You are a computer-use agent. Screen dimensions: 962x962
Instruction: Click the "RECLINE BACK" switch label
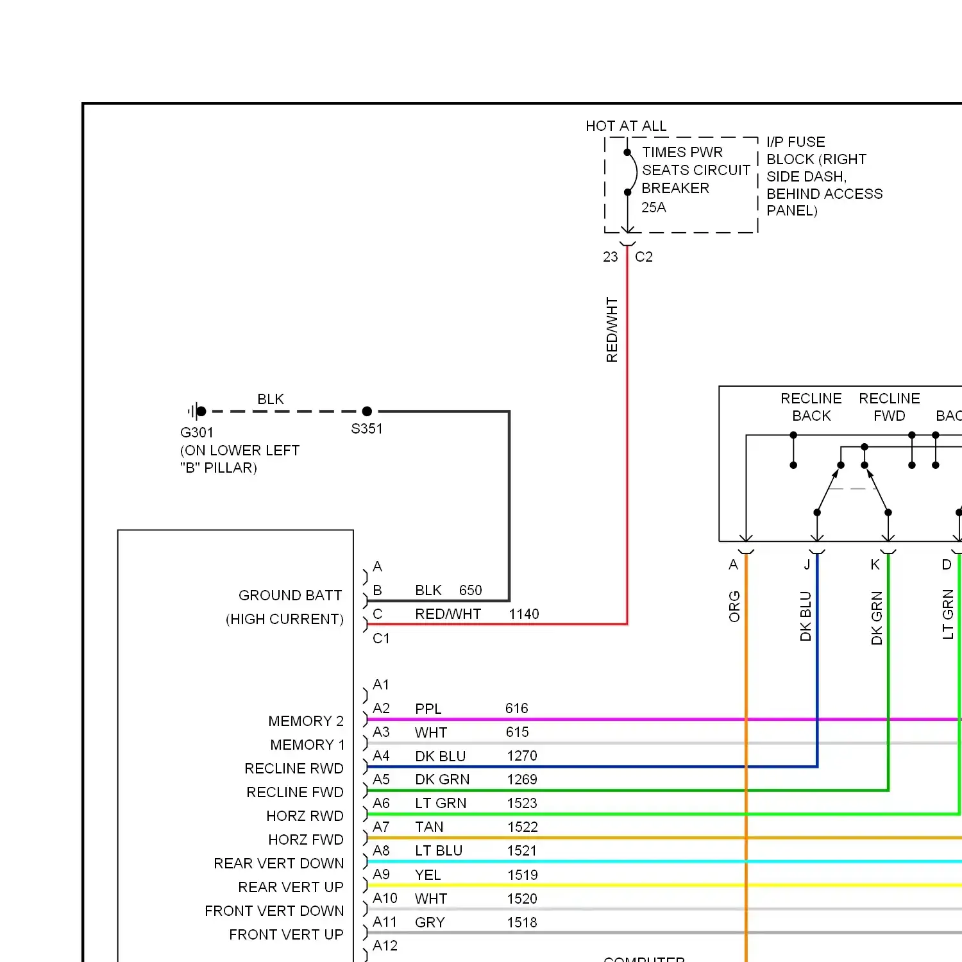pyautogui.click(x=811, y=407)
